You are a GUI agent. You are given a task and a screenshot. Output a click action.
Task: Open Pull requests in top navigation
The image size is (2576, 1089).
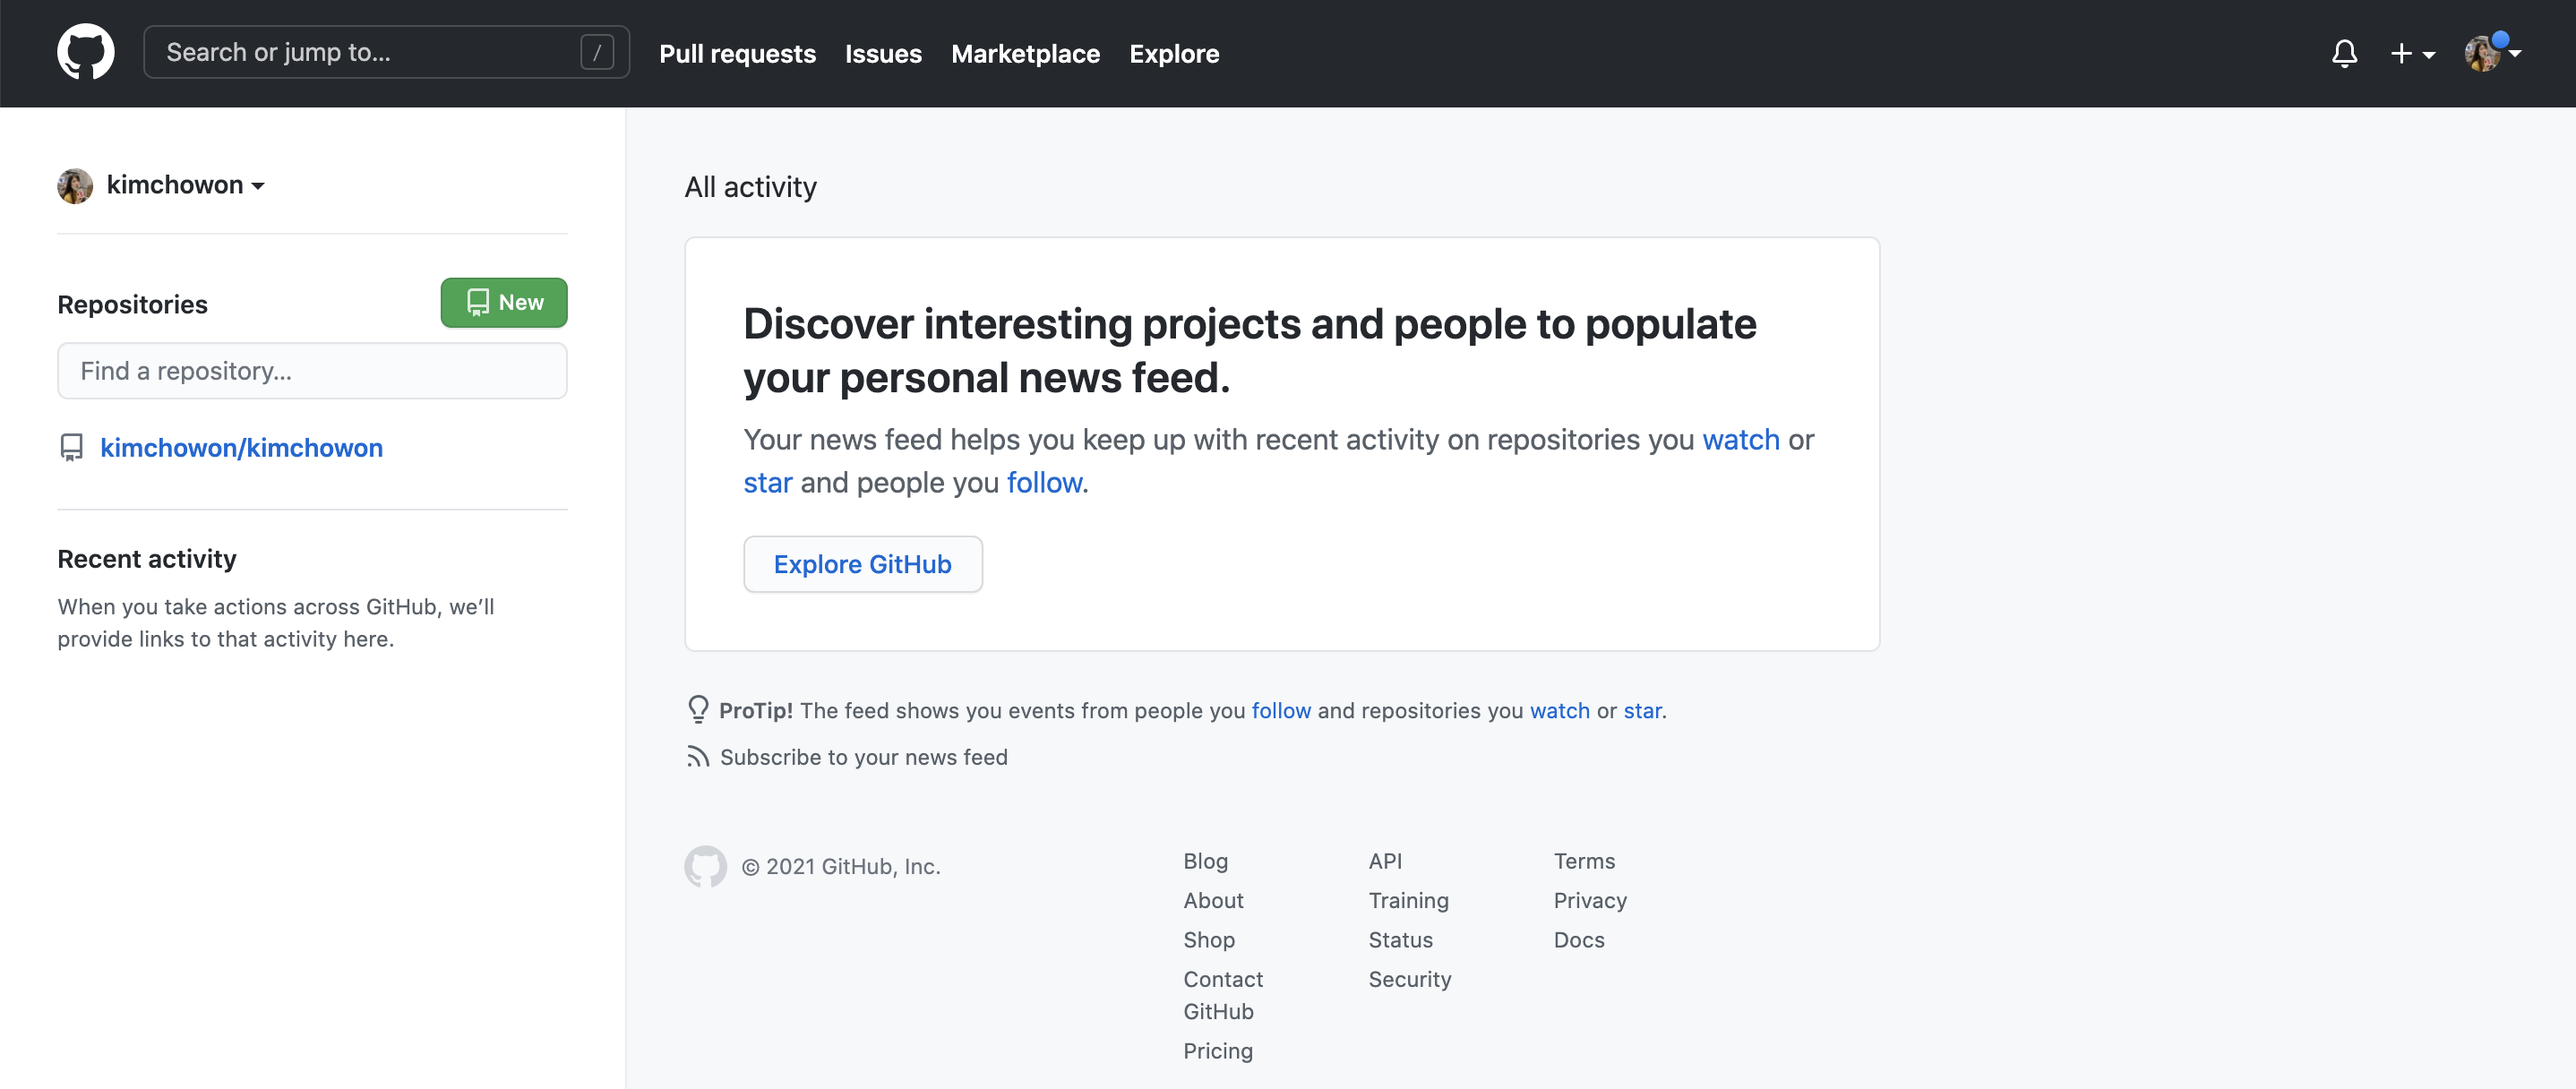pyautogui.click(x=737, y=53)
